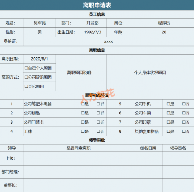Select the 离职申请表 title header
The width and height of the screenshot is (194, 192).
97,5
